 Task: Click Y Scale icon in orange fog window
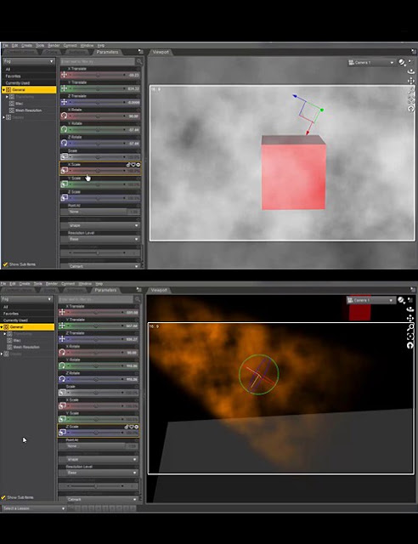coord(62,419)
